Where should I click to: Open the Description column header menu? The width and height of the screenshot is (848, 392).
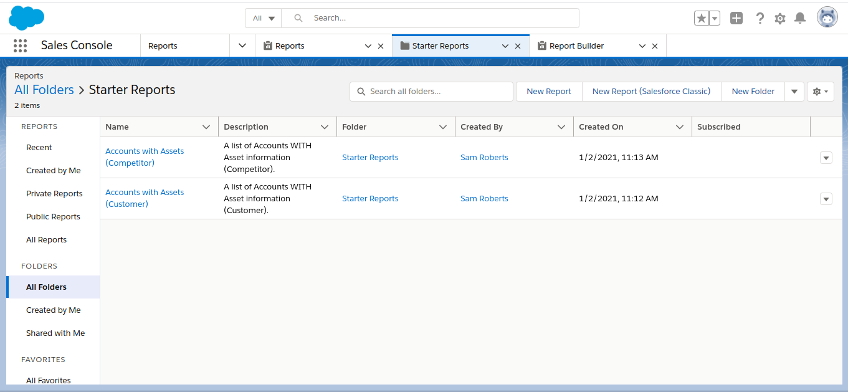click(325, 127)
